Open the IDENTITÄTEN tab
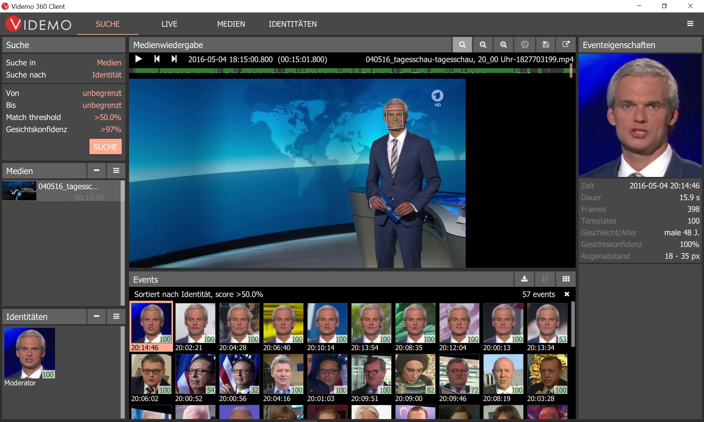Screen dimensions: 704x422 [x=293, y=24]
